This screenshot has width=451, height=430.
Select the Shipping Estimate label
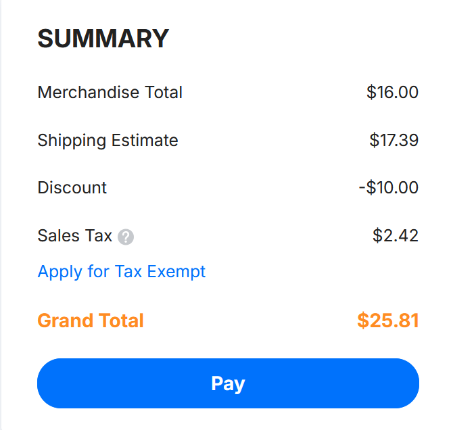[108, 141]
